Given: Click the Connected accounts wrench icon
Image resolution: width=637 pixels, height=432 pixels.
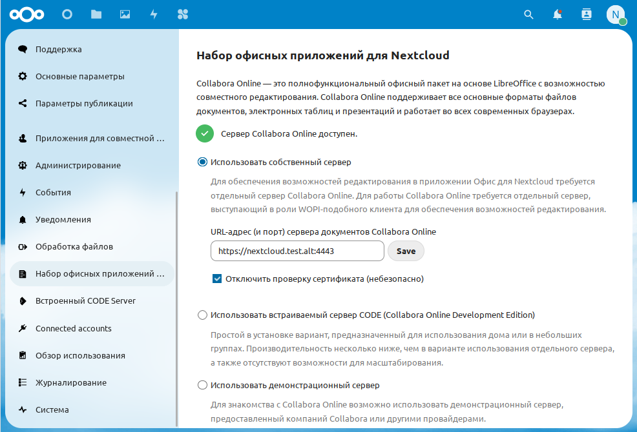Looking at the screenshot, I should (x=23, y=328).
